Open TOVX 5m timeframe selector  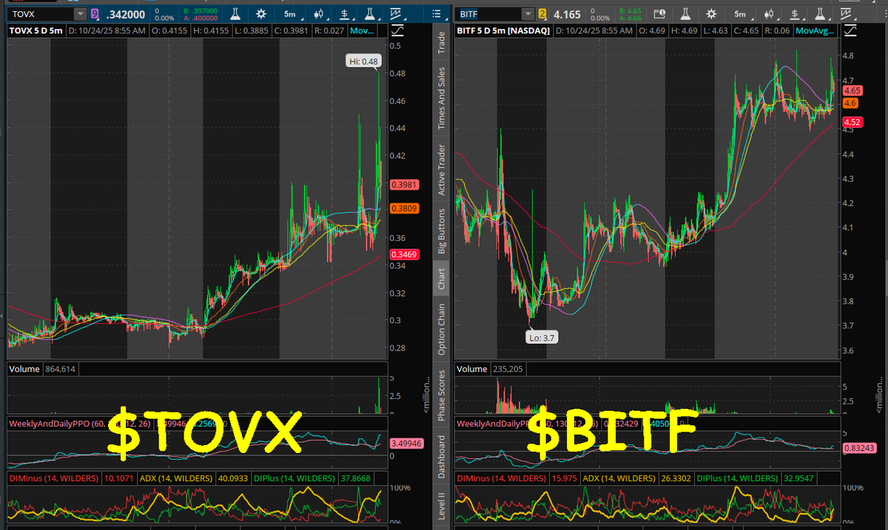point(291,14)
